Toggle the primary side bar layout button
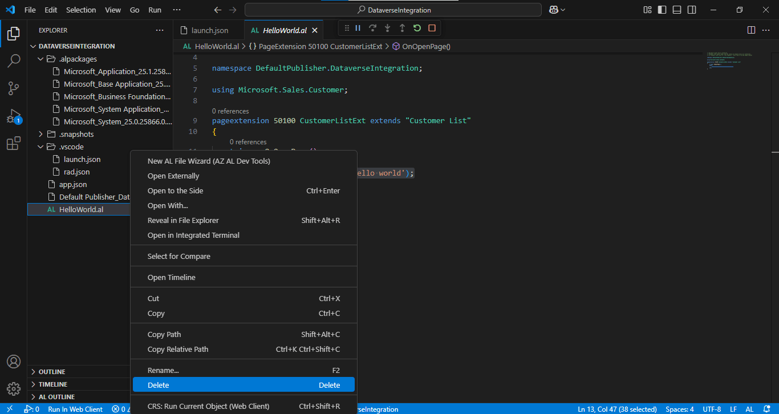 click(662, 10)
